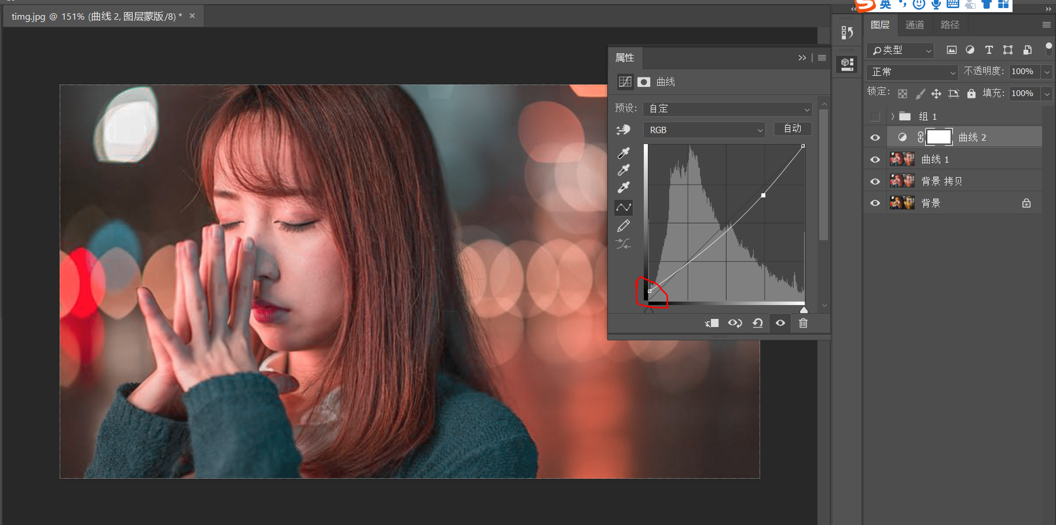
Task: Hide the 背景 layer
Action: (x=875, y=203)
